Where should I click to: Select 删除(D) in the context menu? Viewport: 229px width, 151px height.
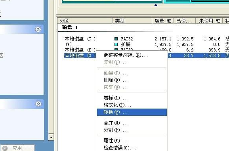132,80
